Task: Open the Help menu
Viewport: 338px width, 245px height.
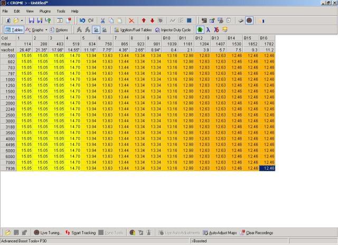Action: [x=75, y=11]
